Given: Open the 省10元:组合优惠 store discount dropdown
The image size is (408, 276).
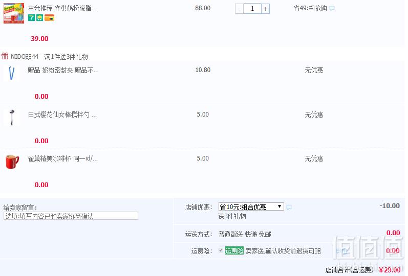Looking at the screenshot, I should [251, 206].
